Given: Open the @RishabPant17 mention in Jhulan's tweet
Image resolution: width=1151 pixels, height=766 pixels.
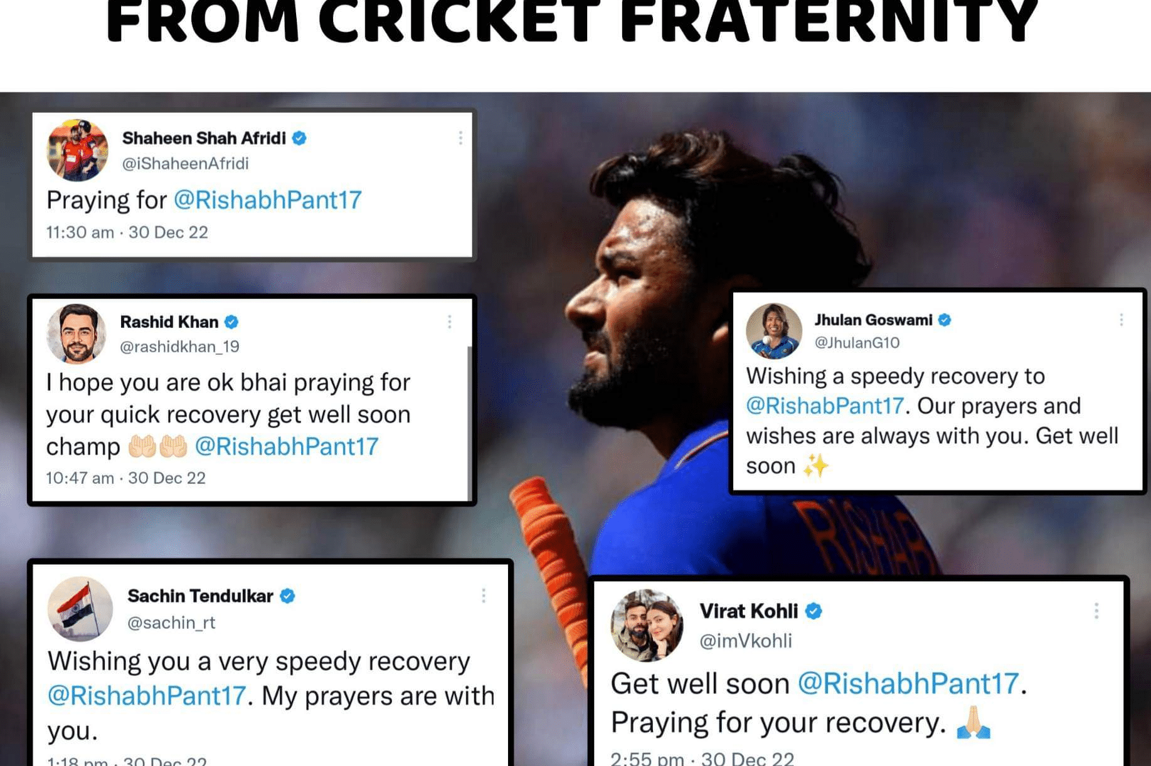Looking at the screenshot, I should [825, 406].
